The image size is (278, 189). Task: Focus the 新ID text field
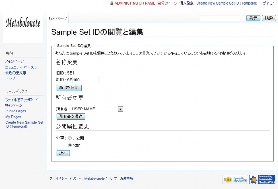coord(83,80)
